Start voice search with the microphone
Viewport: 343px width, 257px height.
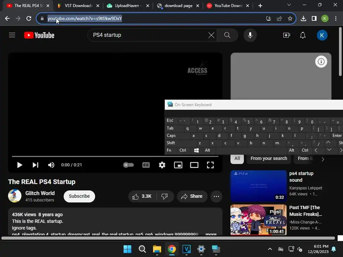pyautogui.click(x=250, y=35)
